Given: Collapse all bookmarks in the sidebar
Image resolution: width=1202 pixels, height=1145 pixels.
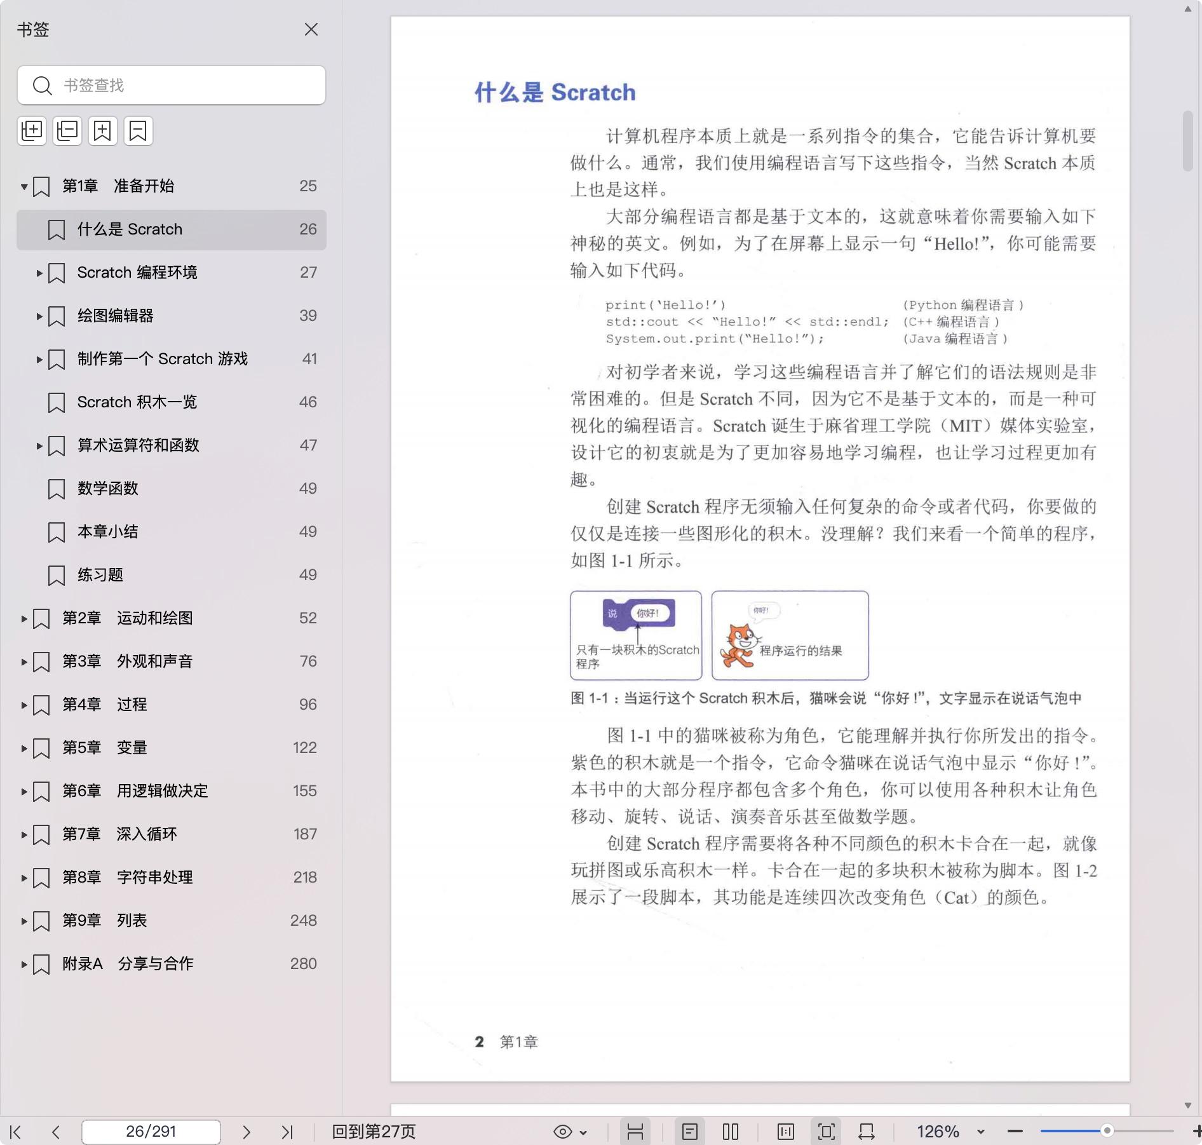Looking at the screenshot, I should pos(67,131).
